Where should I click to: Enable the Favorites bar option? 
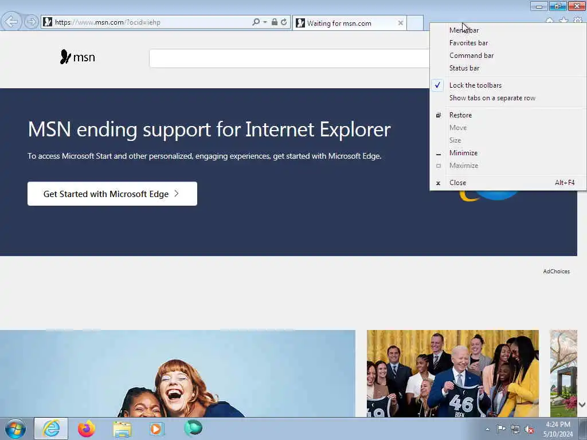tap(508, 43)
